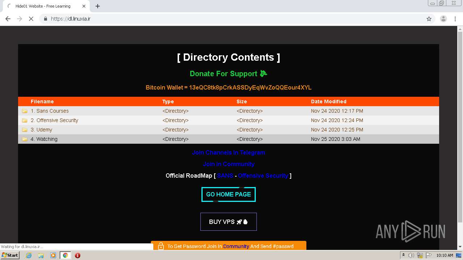The width and height of the screenshot is (463, 260).
Task: Open 3. Udemy directory
Action: (x=41, y=130)
